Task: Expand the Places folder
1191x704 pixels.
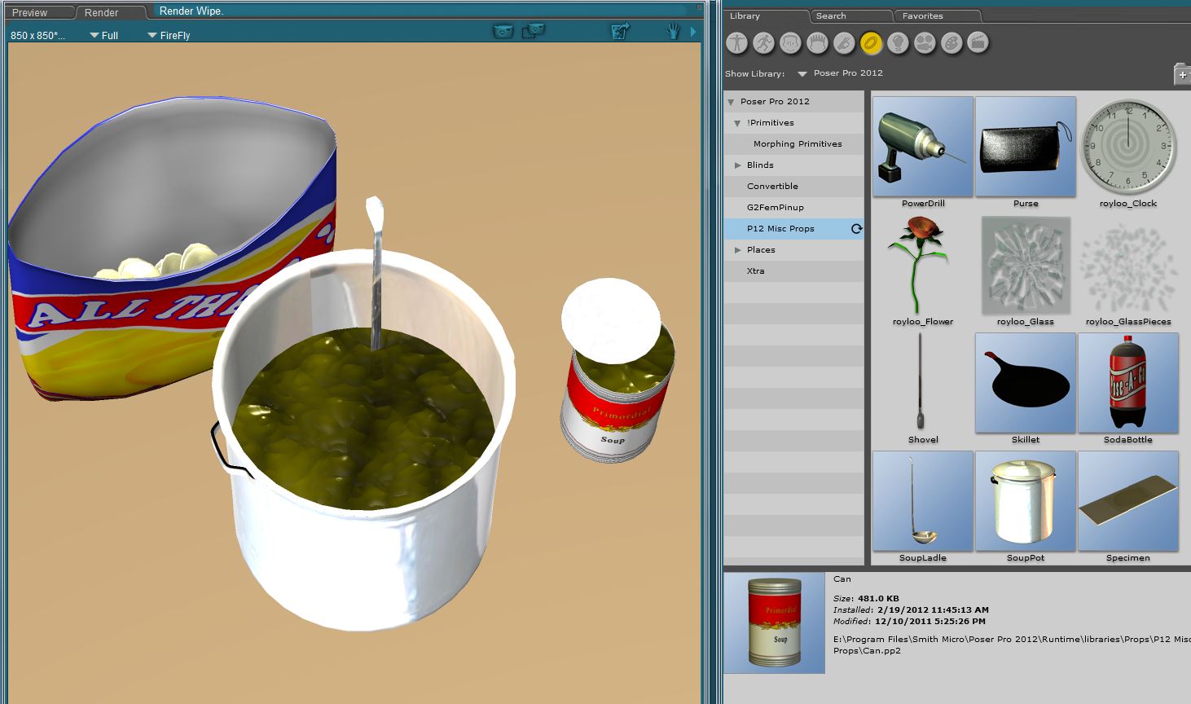Action: coord(738,250)
